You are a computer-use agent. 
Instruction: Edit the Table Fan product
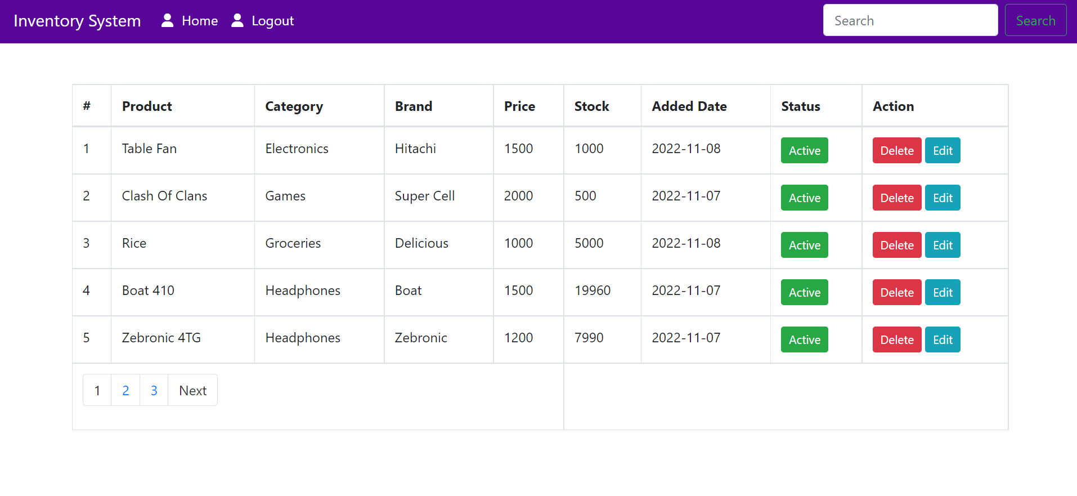click(x=942, y=150)
